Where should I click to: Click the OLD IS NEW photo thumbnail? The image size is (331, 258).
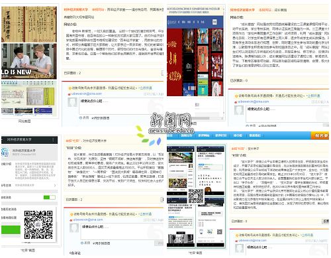point(28,61)
